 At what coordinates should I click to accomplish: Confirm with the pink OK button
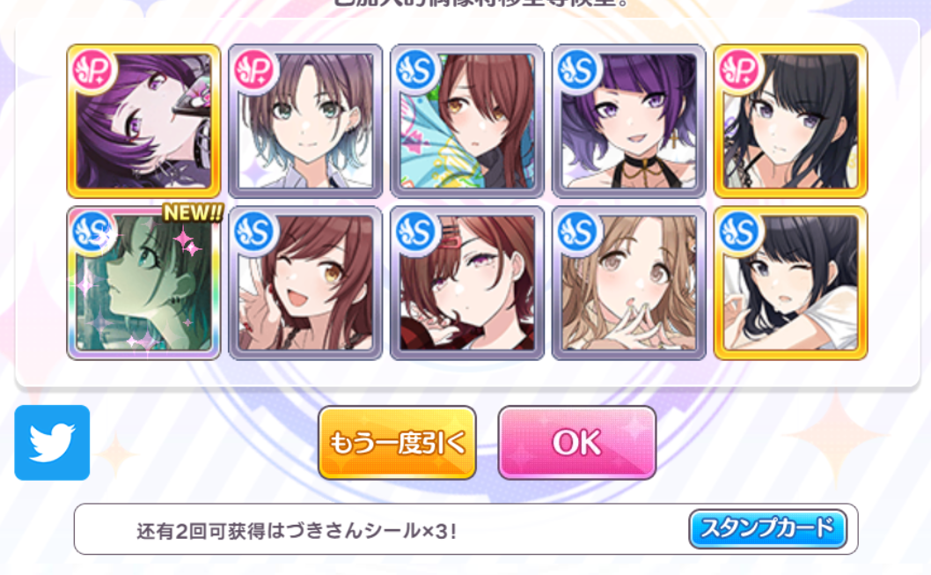[x=576, y=443]
